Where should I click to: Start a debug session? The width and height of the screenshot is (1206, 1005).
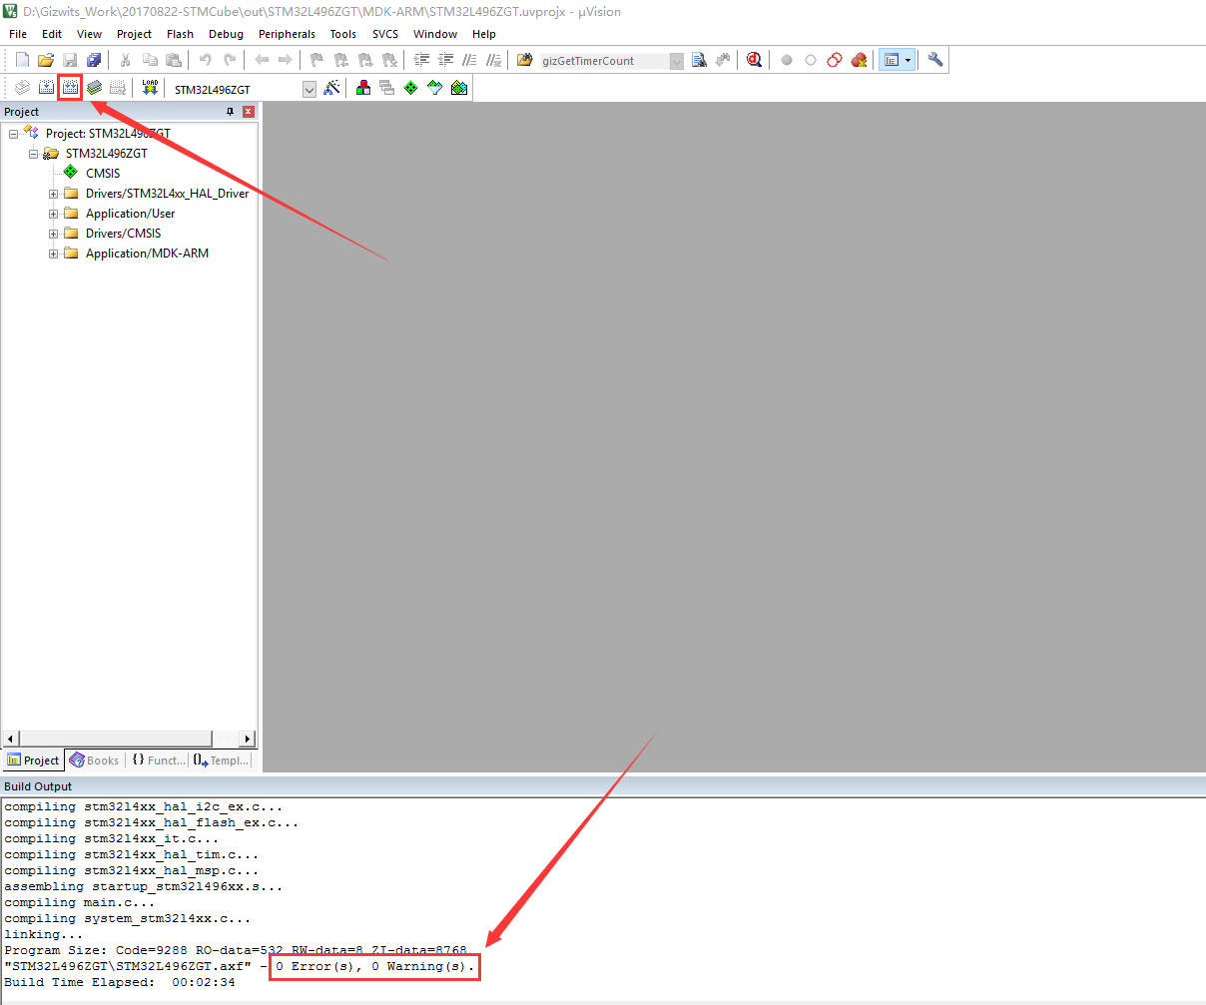click(754, 59)
